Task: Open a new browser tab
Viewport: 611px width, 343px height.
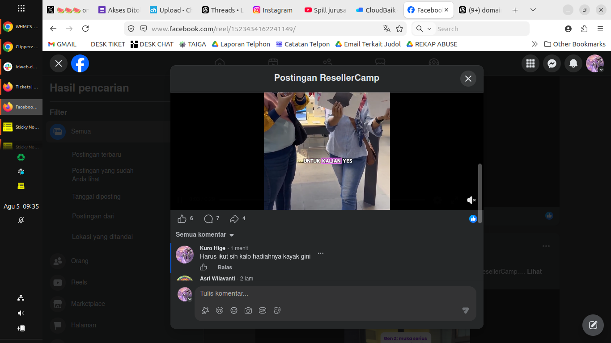Action: tap(515, 10)
